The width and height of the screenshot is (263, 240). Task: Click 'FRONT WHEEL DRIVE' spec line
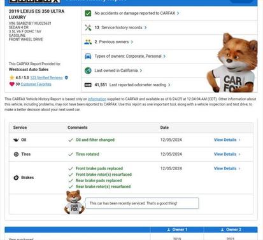[25, 39]
